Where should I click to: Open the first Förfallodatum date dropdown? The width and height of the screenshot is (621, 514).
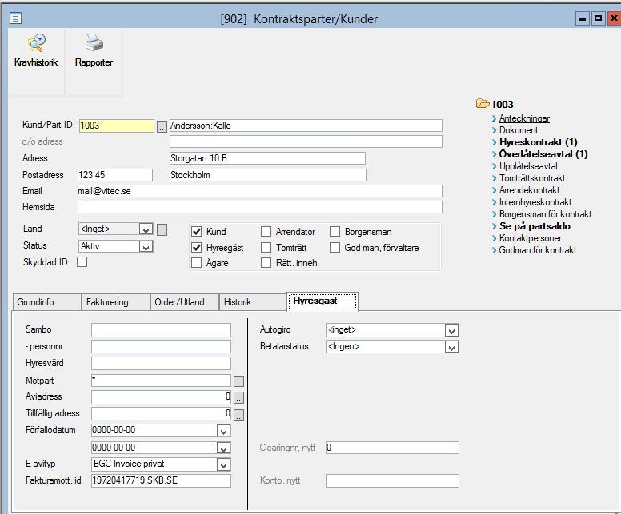224,431
